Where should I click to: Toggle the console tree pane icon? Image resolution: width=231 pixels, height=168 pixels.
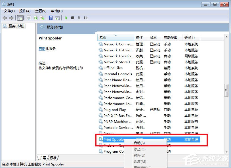click(20, 18)
